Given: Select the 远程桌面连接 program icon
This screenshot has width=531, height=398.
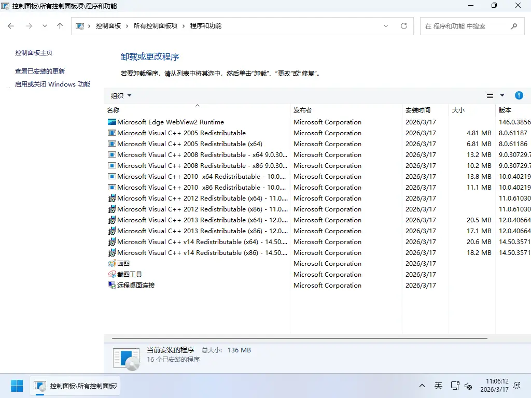Looking at the screenshot, I should point(112,285).
